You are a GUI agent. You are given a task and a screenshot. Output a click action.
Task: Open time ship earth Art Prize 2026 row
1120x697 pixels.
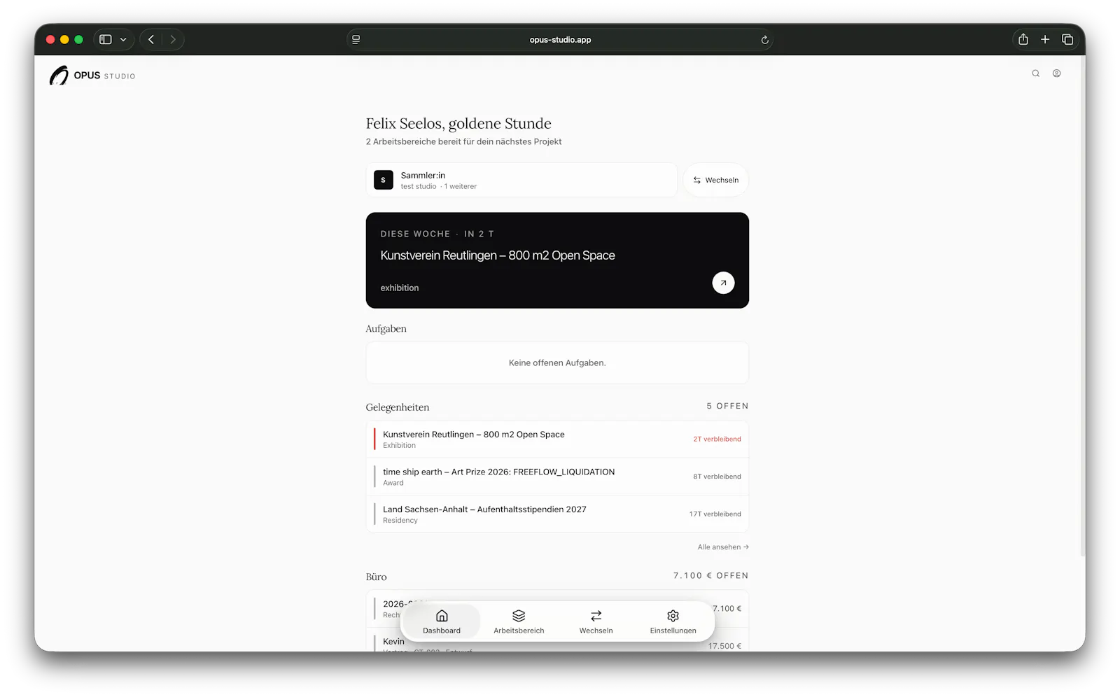(557, 477)
